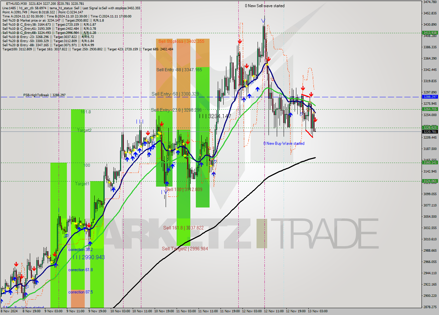Click the '3054.500' price scale value
This screenshot has height=315, width=439.
click(430, 217)
